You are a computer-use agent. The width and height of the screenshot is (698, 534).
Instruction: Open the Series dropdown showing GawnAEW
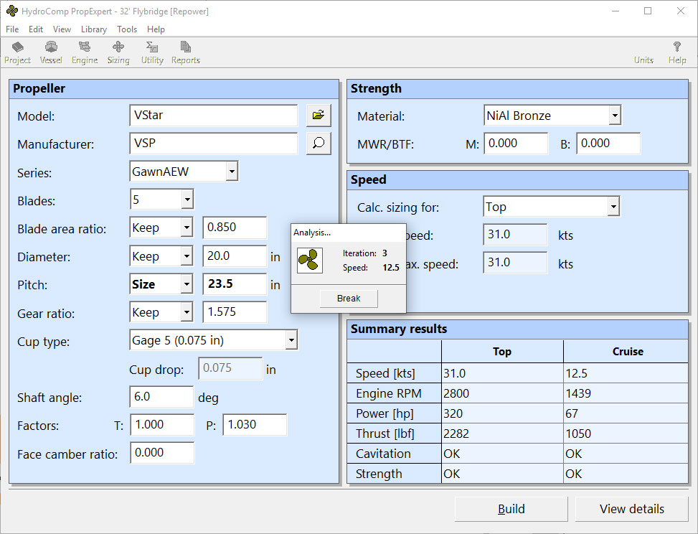click(231, 172)
